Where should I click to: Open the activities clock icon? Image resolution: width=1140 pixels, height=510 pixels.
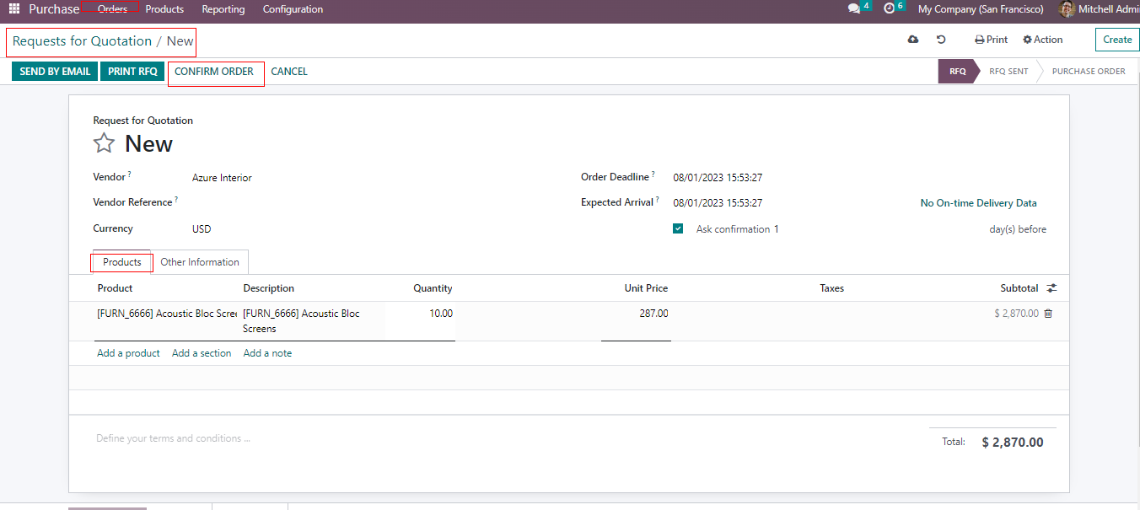click(889, 9)
